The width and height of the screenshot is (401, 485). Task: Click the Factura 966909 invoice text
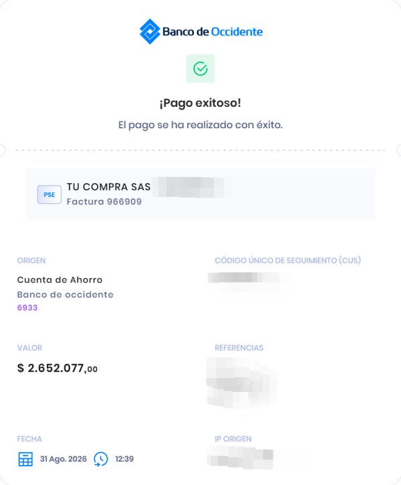[x=104, y=202]
